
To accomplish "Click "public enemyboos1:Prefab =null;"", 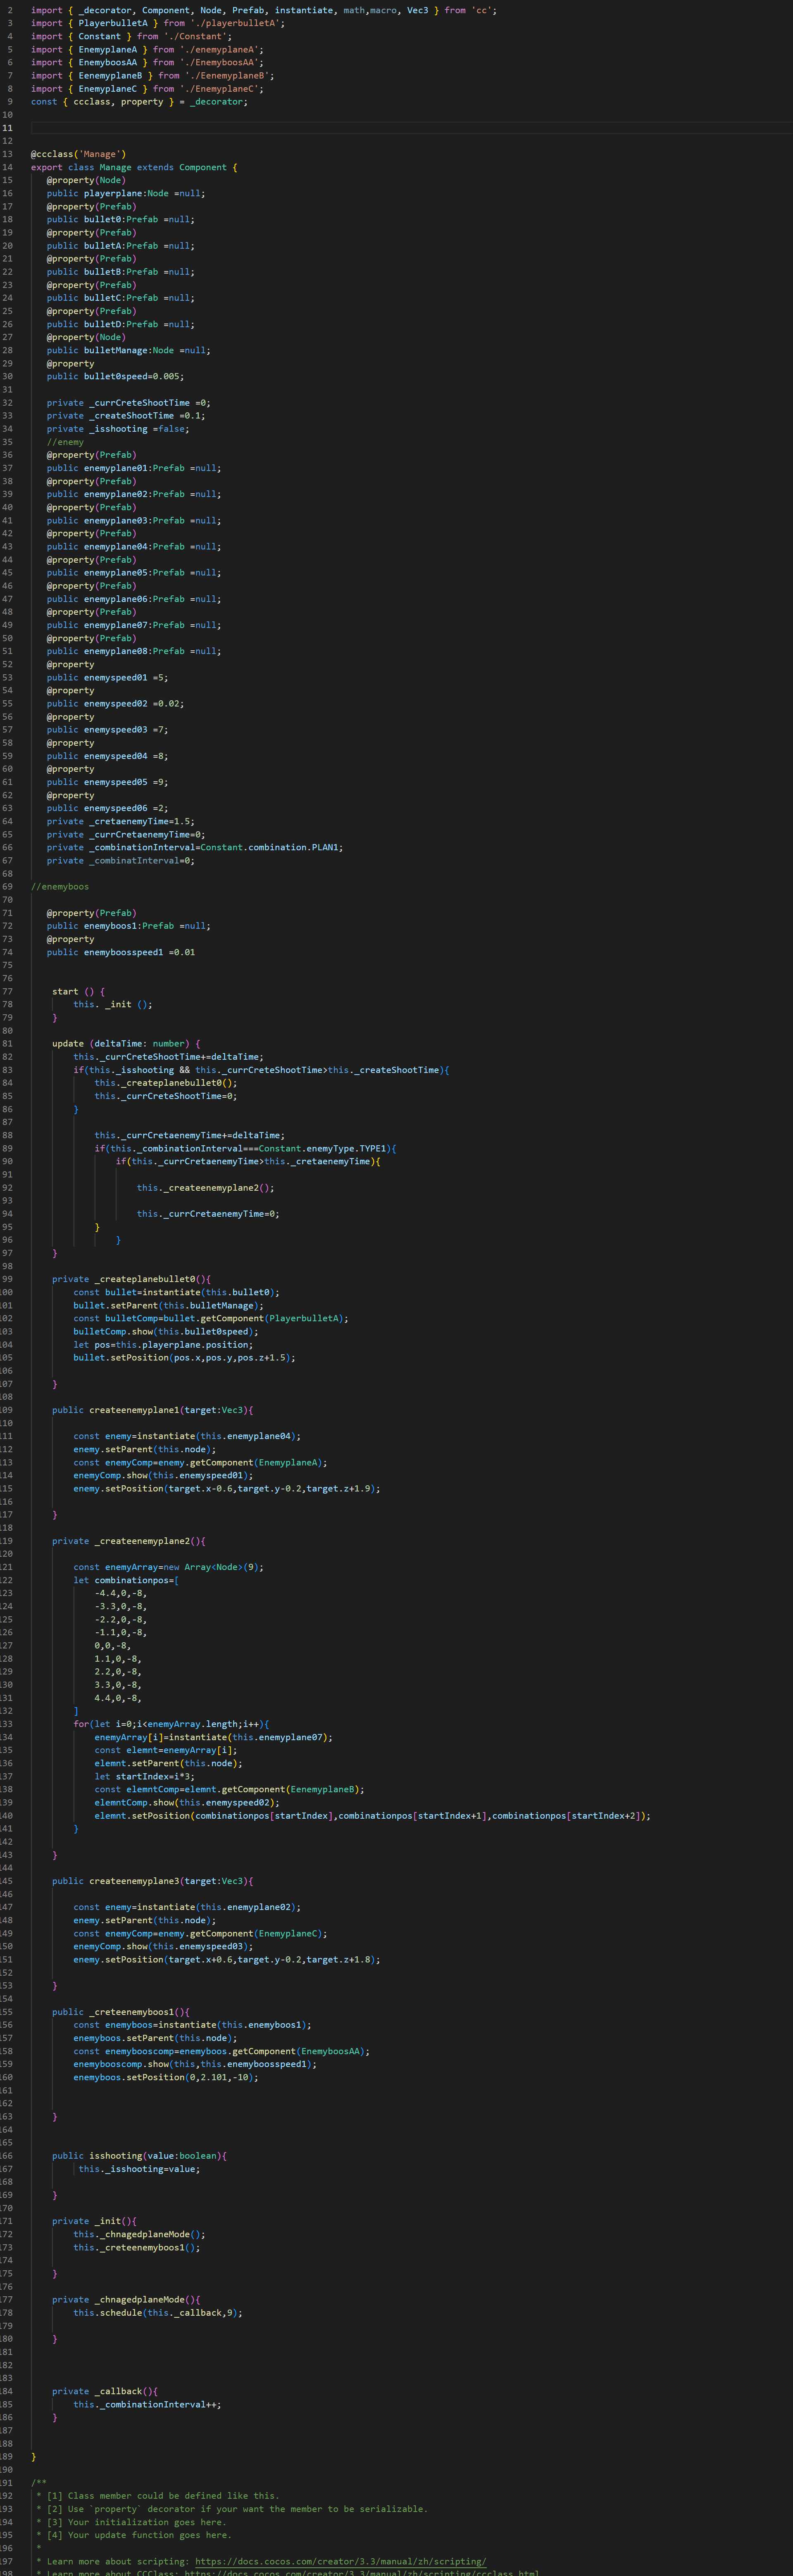I will [129, 926].
